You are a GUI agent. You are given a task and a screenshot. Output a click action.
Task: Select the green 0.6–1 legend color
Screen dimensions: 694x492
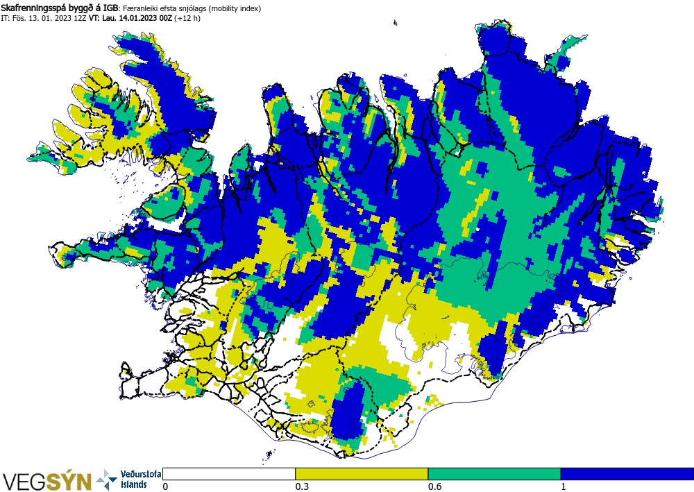[494, 474]
